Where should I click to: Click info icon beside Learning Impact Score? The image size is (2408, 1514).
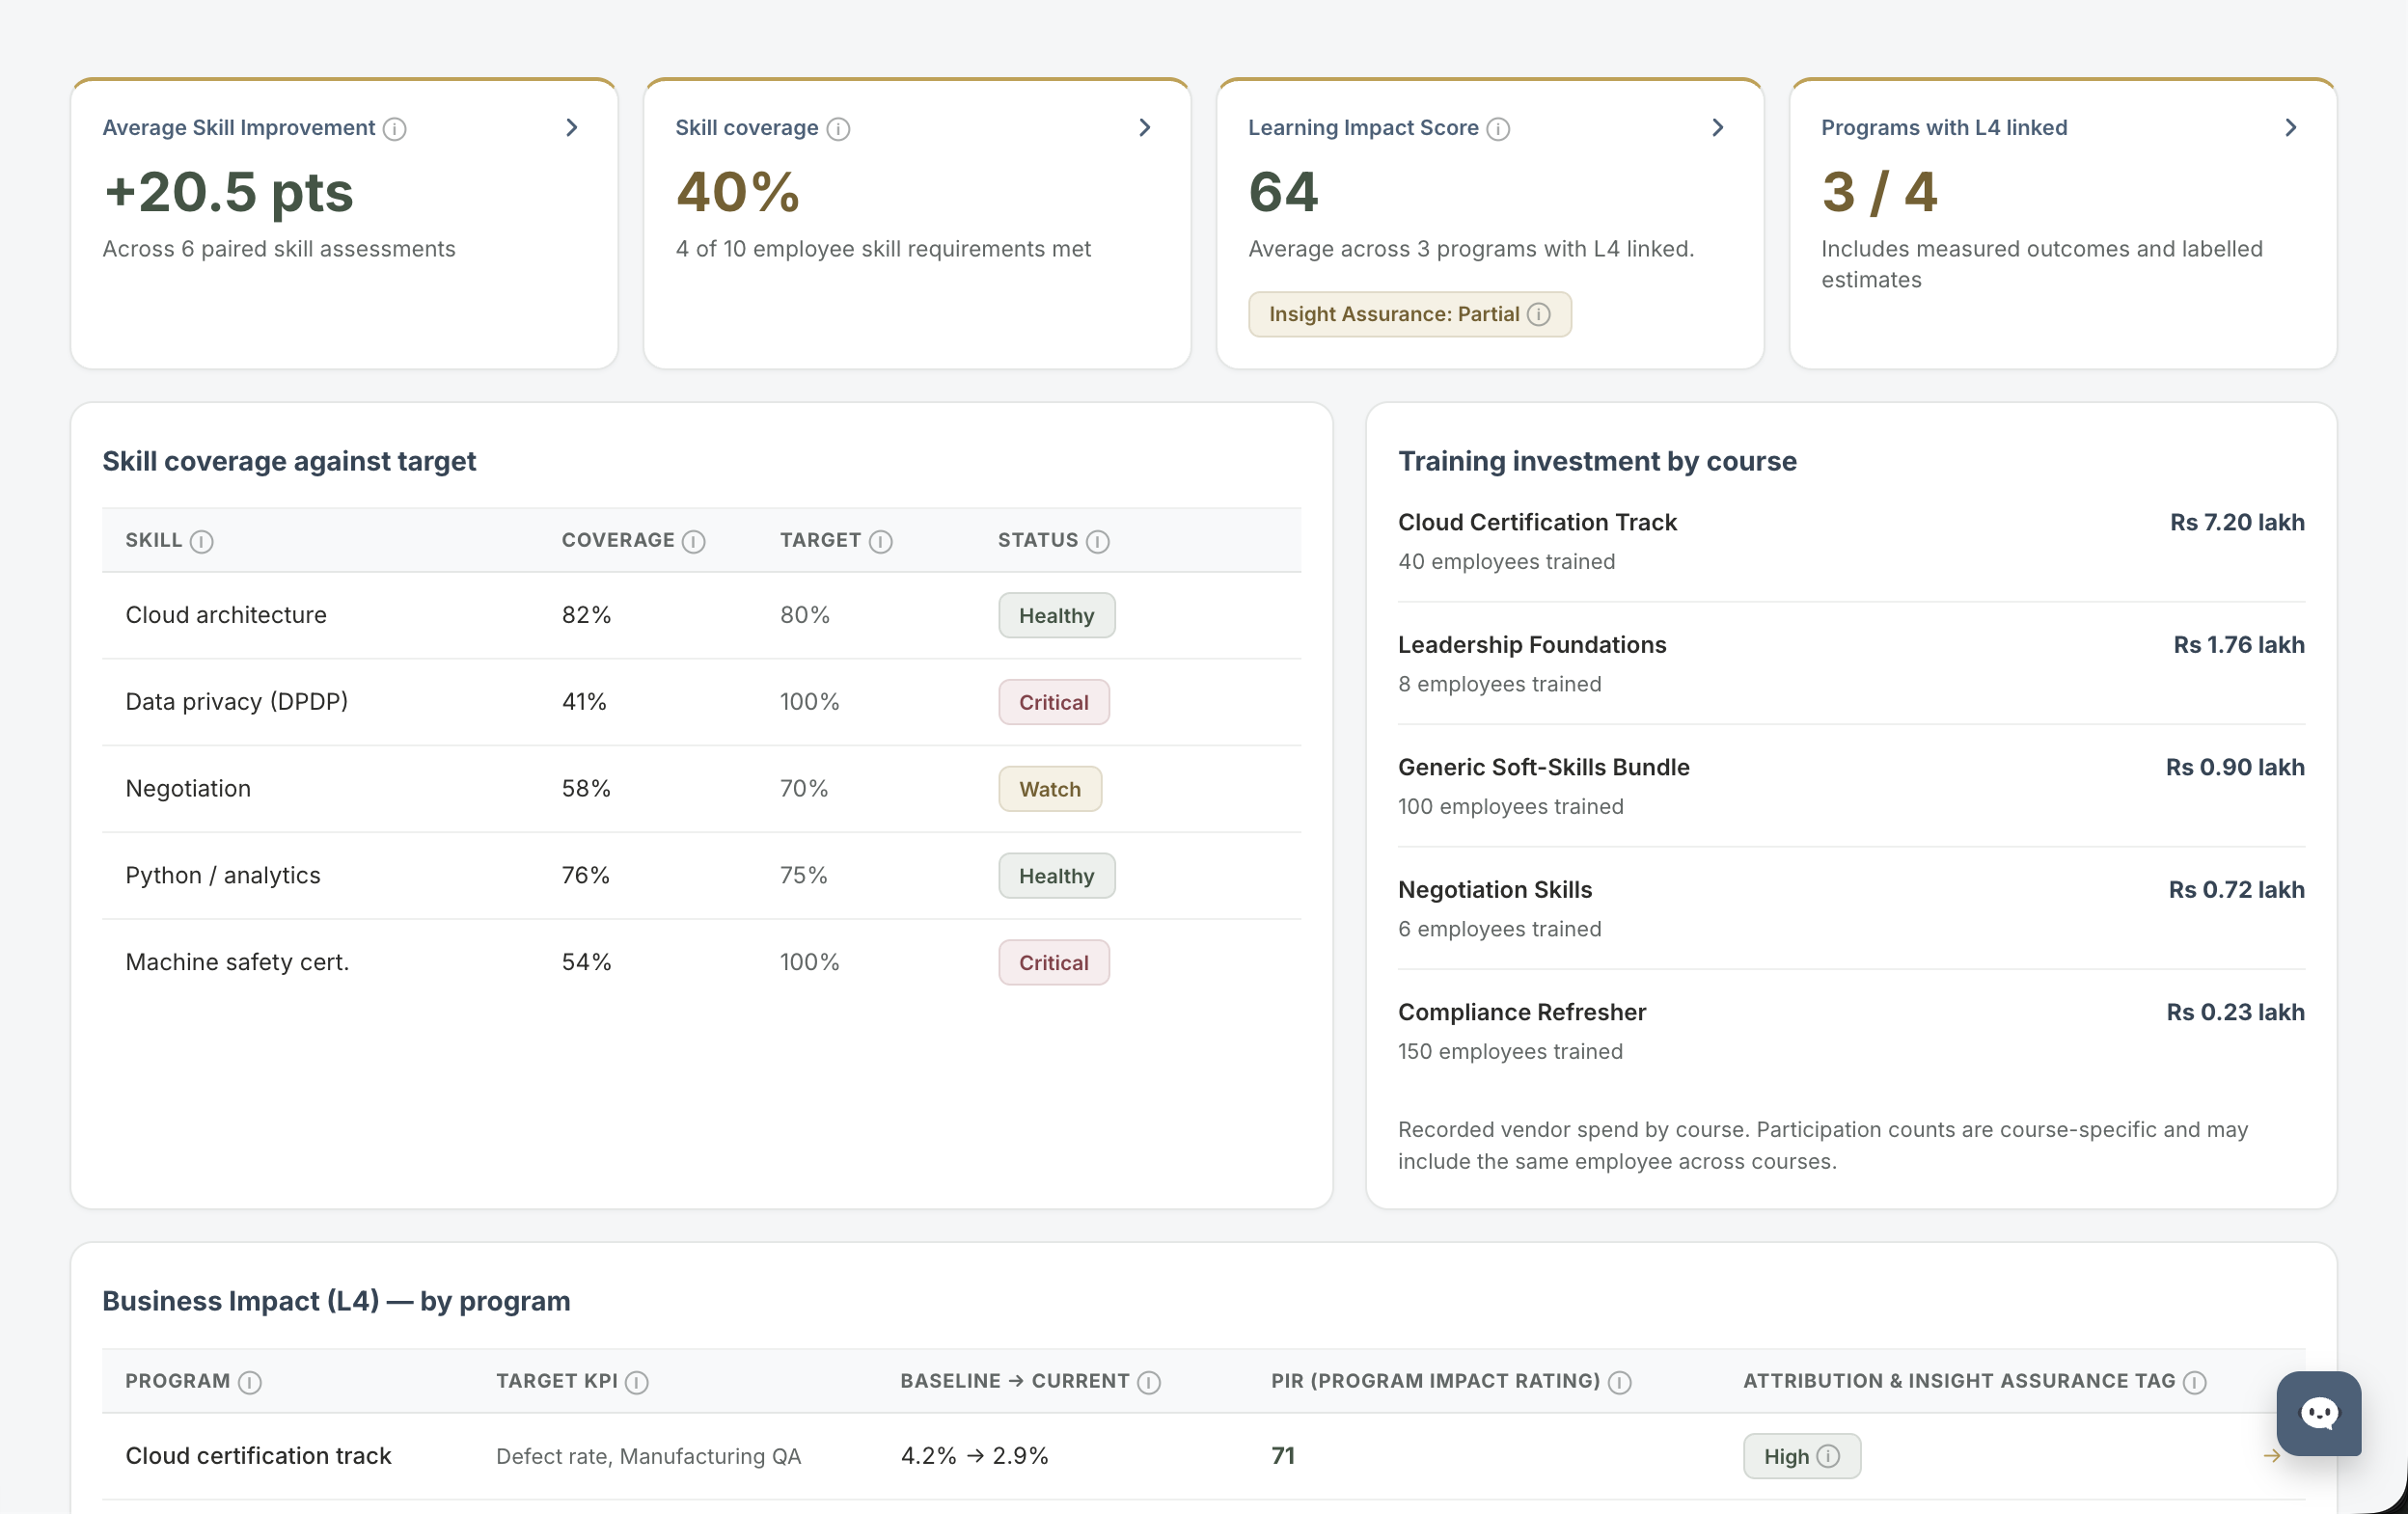1498,129
